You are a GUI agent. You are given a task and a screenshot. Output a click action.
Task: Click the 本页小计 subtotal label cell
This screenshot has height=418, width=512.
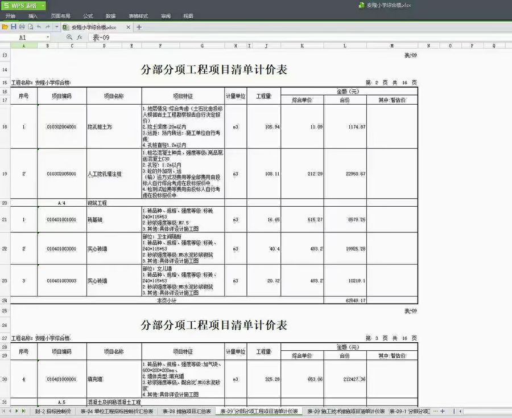pyautogui.click(x=167, y=300)
